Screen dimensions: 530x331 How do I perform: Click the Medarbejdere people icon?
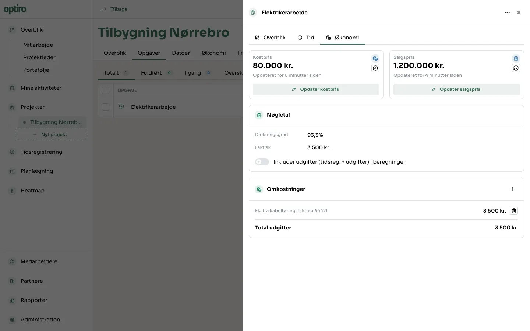point(12,261)
